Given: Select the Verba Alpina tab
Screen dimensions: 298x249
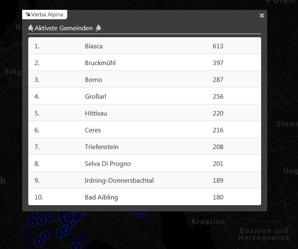Looking at the screenshot, I should (x=45, y=14).
